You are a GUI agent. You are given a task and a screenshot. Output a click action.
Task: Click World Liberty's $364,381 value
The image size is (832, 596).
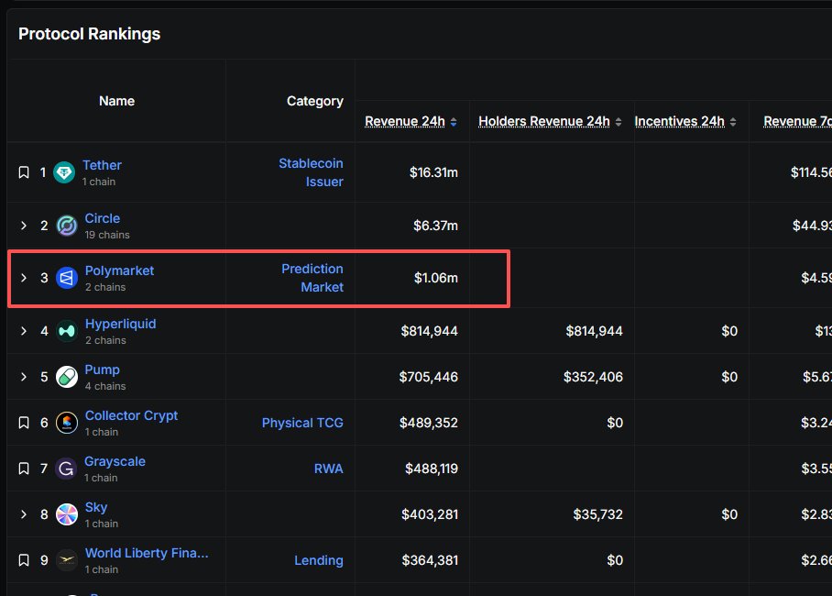pyautogui.click(x=430, y=560)
